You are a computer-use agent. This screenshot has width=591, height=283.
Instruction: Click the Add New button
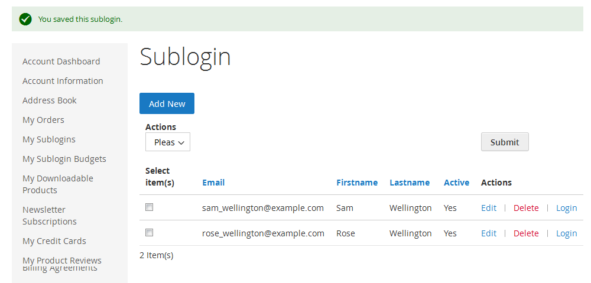pyautogui.click(x=167, y=103)
